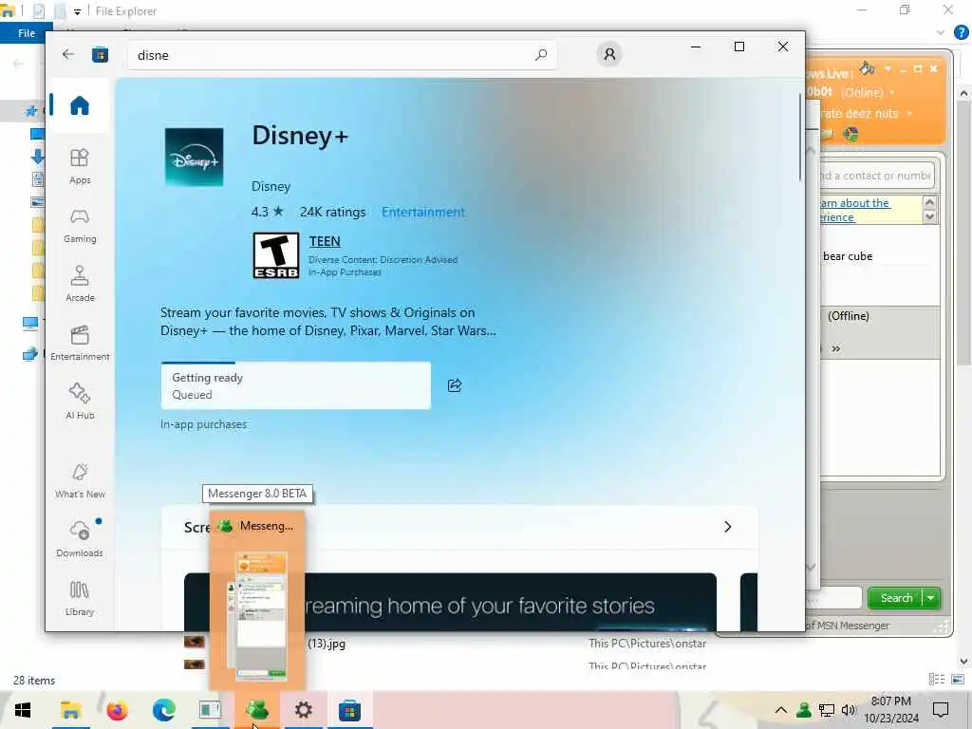Open the Windows Start button
Image resolution: width=972 pixels, height=729 pixels.
click(x=23, y=710)
